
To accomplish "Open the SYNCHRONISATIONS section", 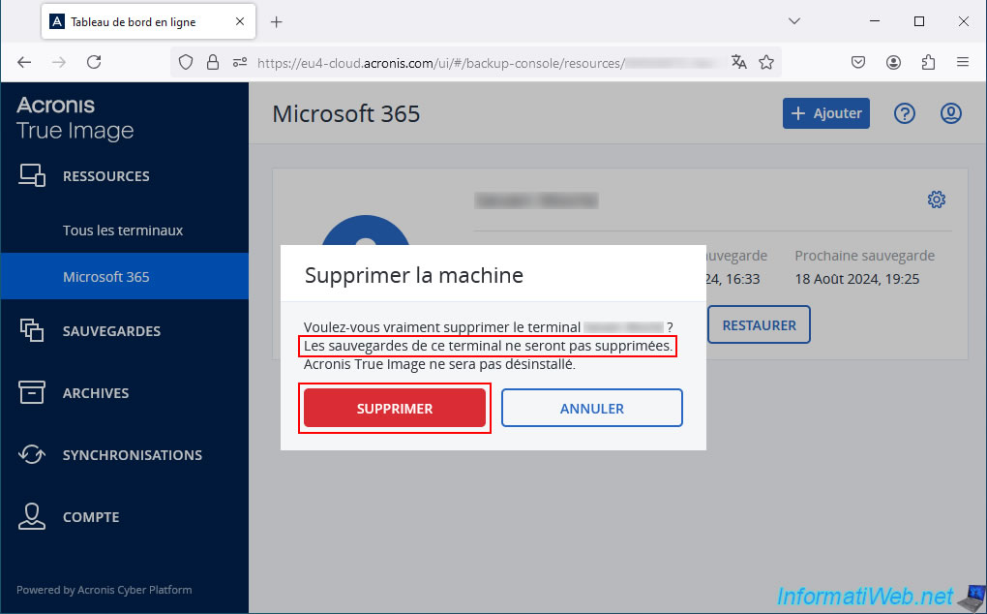I will point(133,455).
